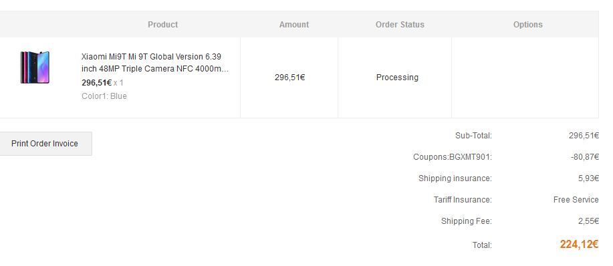This screenshot has height=266, width=613.
Task: Click the Order Status column header
Action: 400,25
